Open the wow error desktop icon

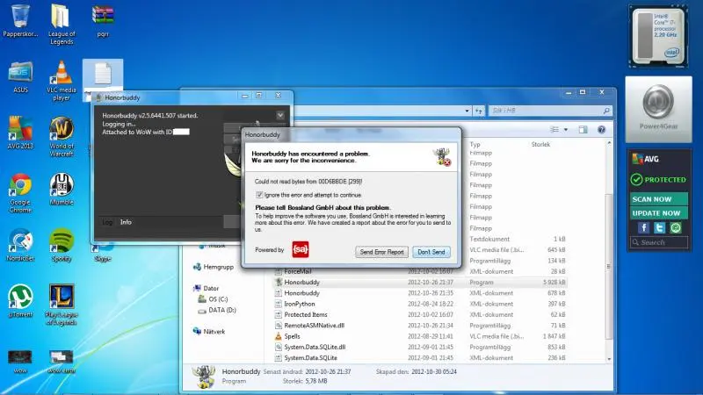(x=62, y=362)
